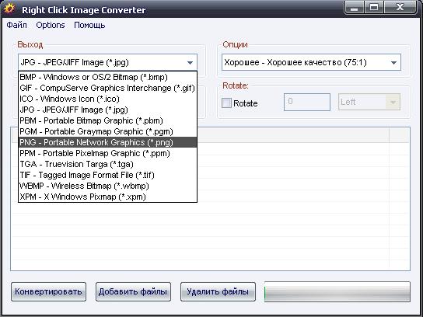Open the Файл menu

point(17,26)
